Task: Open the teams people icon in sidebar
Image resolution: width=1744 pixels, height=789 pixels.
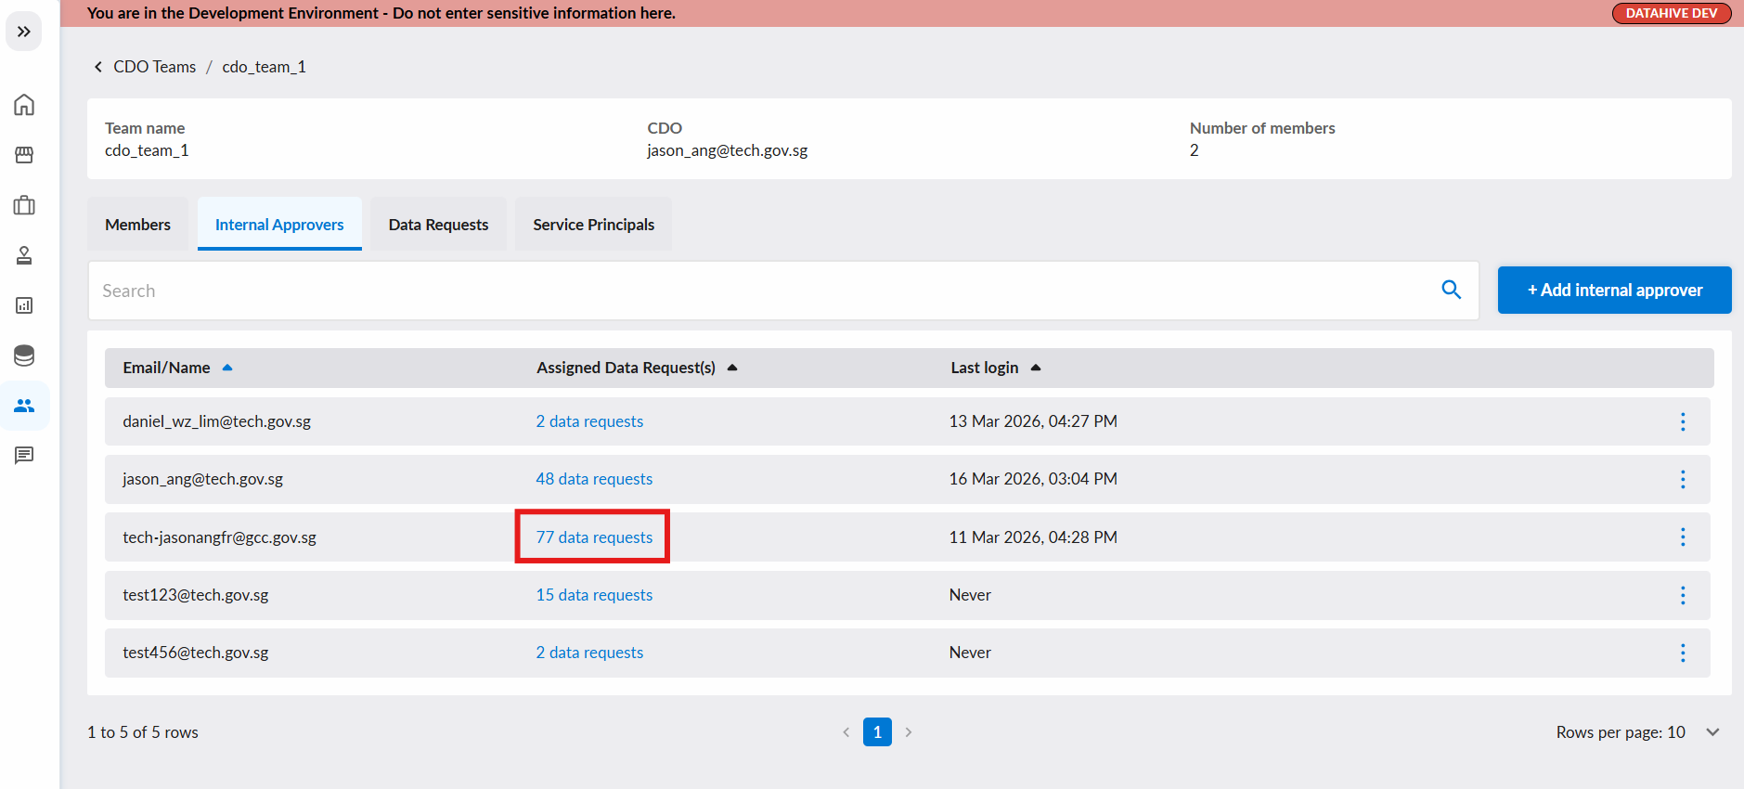Action: pyautogui.click(x=24, y=406)
